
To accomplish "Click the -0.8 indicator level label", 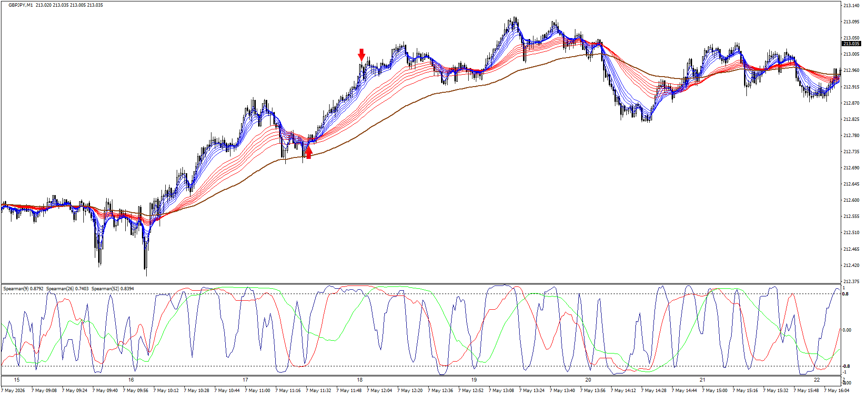I will pos(846,366).
